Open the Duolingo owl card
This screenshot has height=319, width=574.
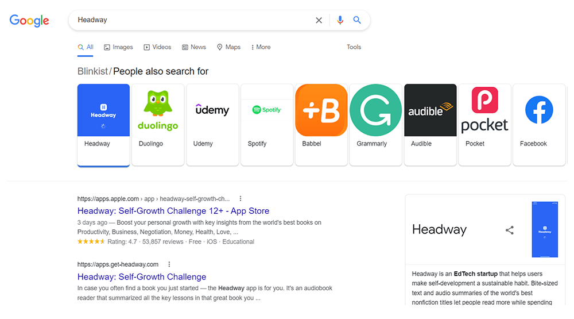(158, 125)
